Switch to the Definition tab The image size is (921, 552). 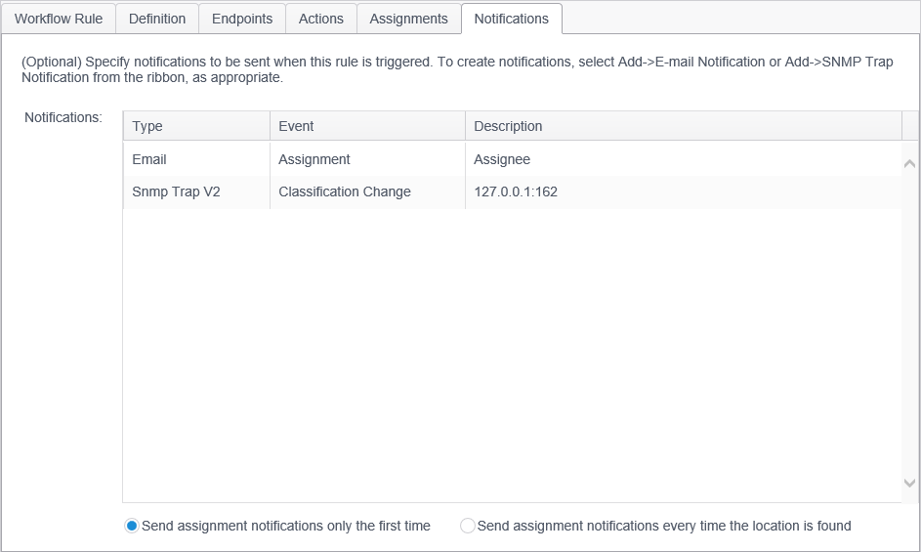157,19
